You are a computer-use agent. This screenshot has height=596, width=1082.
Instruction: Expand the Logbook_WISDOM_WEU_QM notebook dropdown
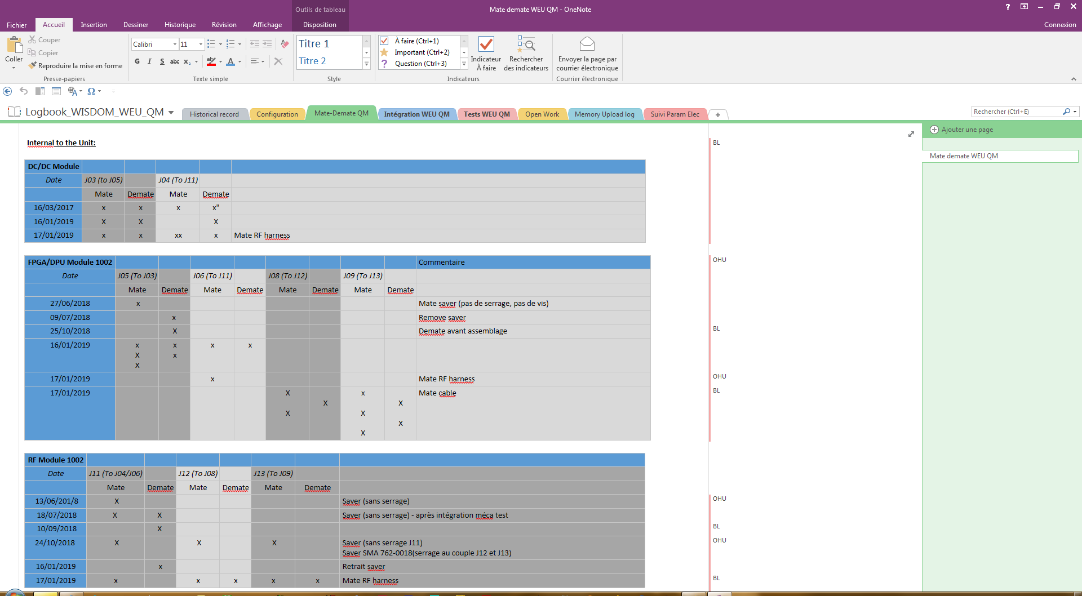point(171,113)
